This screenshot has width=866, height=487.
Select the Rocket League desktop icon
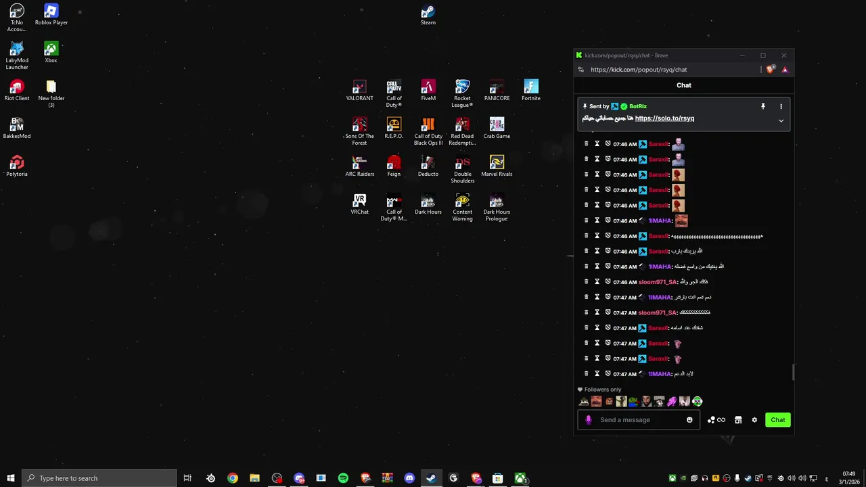tap(462, 94)
